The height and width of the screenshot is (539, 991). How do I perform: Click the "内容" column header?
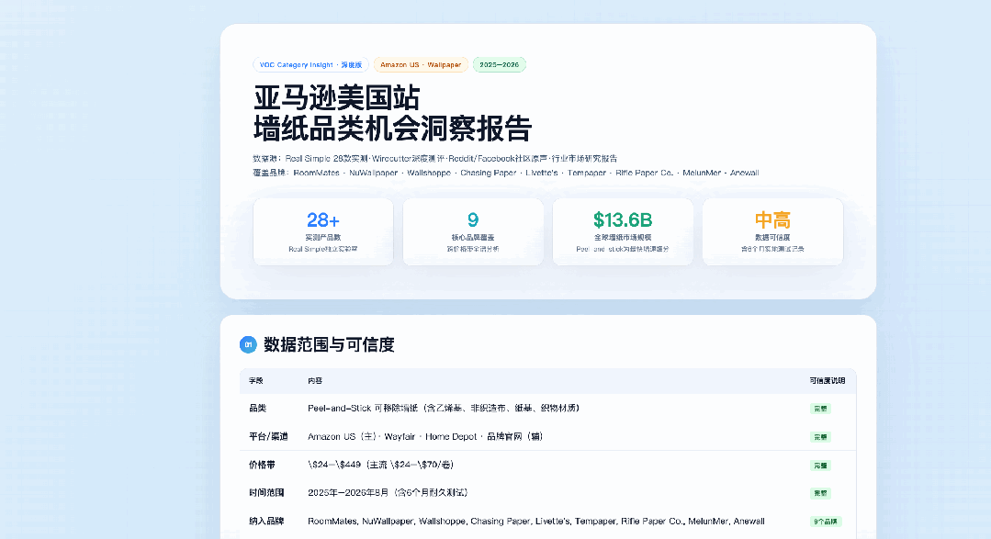[x=315, y=380]
